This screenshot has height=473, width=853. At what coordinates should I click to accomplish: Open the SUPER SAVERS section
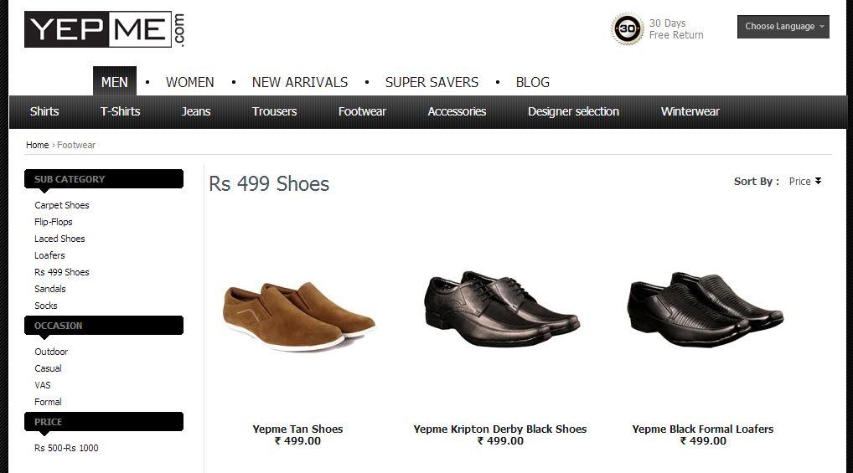tap(432, 82)
